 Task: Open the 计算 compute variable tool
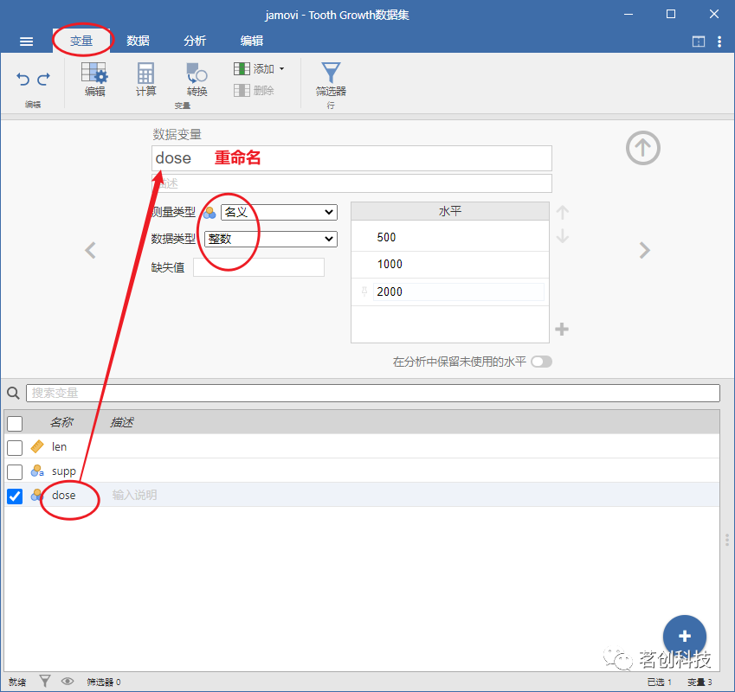(x=145, y=80)
